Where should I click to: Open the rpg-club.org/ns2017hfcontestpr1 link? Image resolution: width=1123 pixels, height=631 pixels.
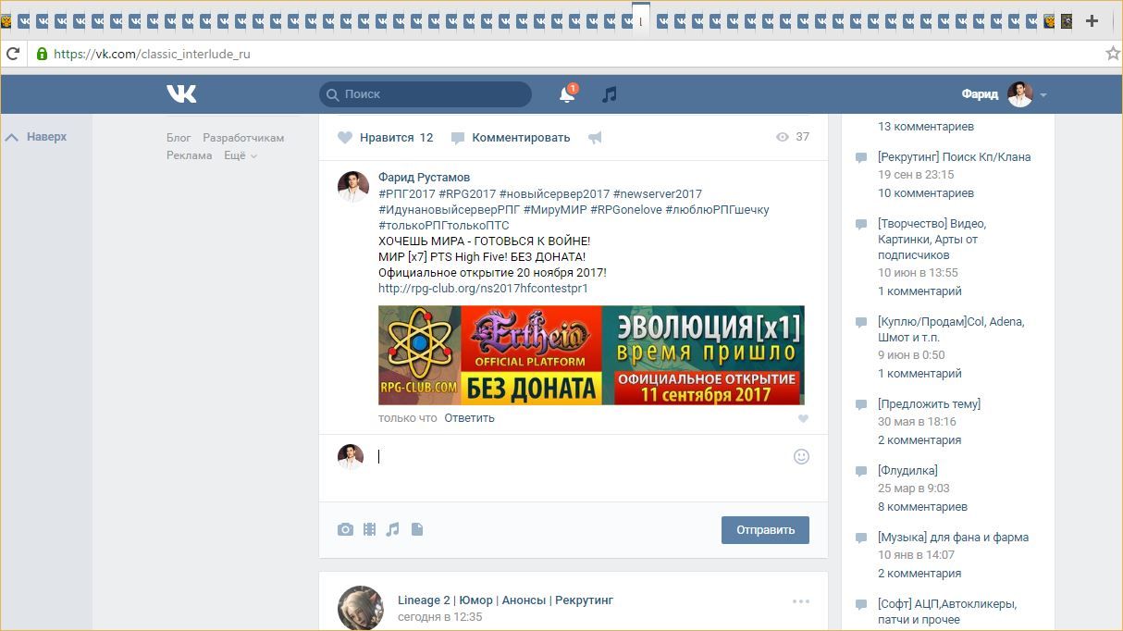483,289
